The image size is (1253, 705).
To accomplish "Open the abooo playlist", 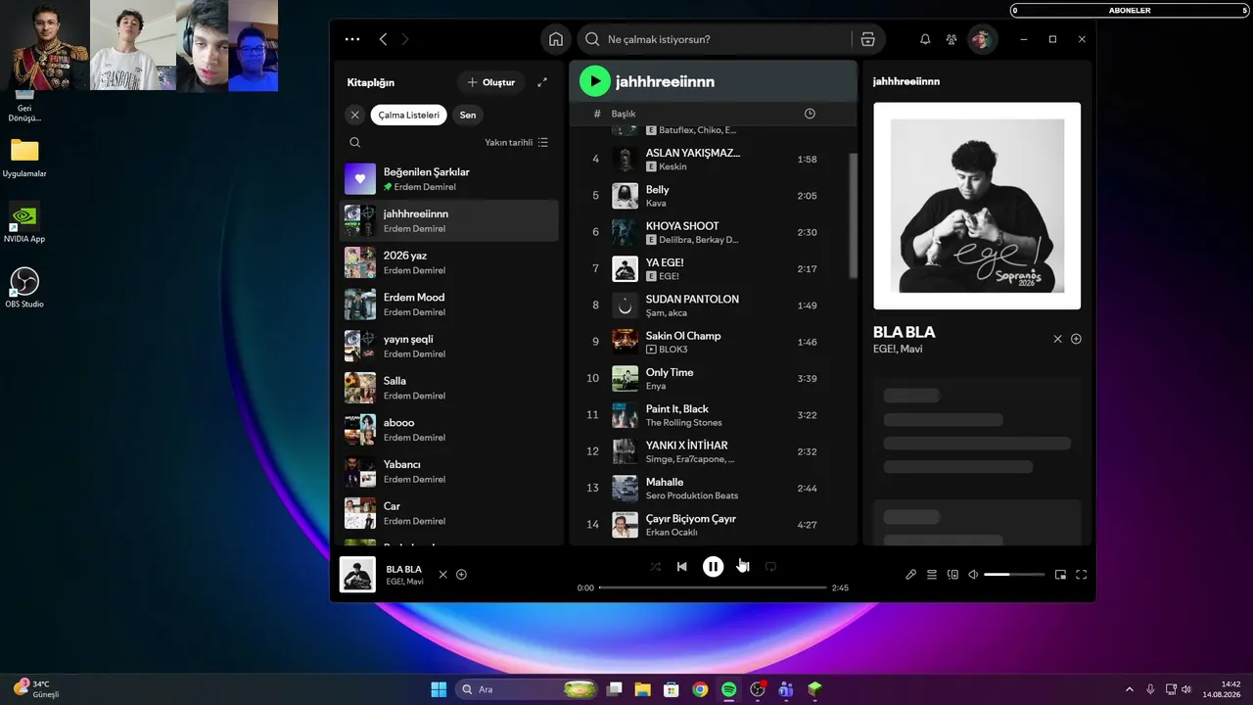I will point(448,430).
